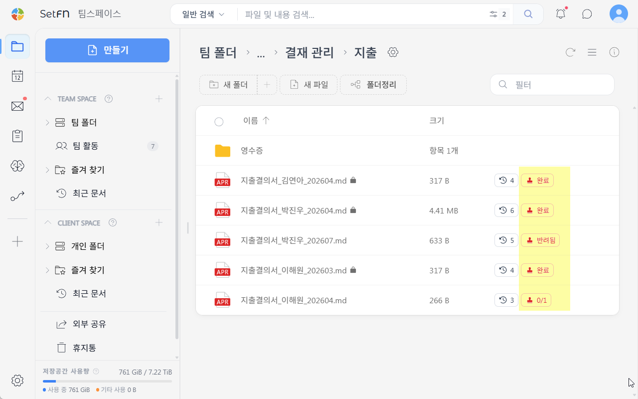Show folder info panel icon
The width and height of the screenshot is (638, 399).
(x=614, y=52)
